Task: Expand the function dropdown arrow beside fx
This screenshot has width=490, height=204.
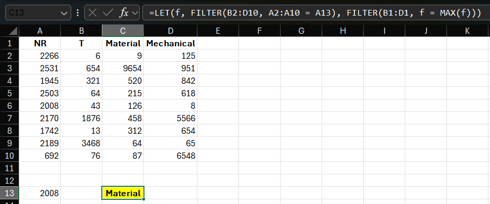Action: (135, 13)
